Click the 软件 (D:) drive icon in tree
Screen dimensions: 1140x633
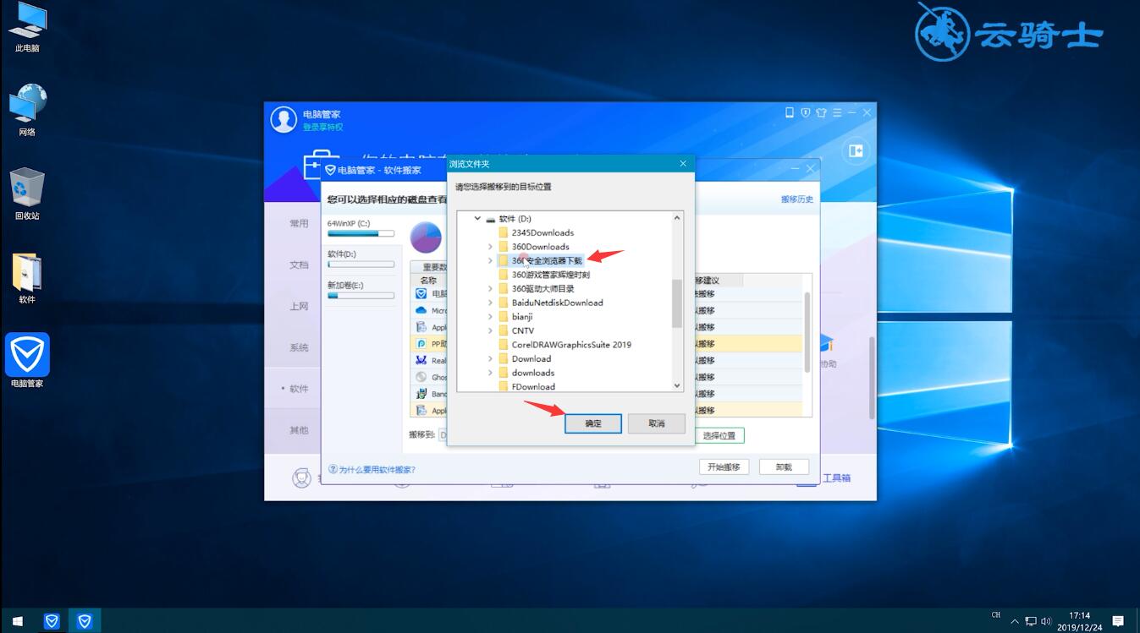(x=490, y=219)
